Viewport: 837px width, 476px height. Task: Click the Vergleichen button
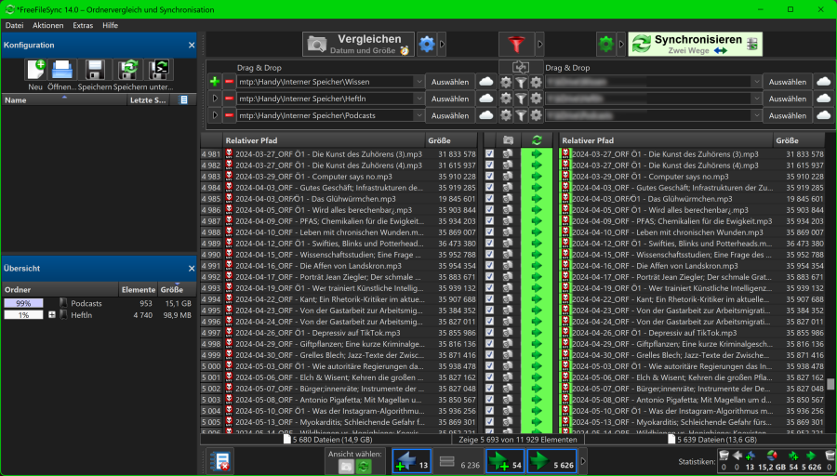(x=358, y=45)
